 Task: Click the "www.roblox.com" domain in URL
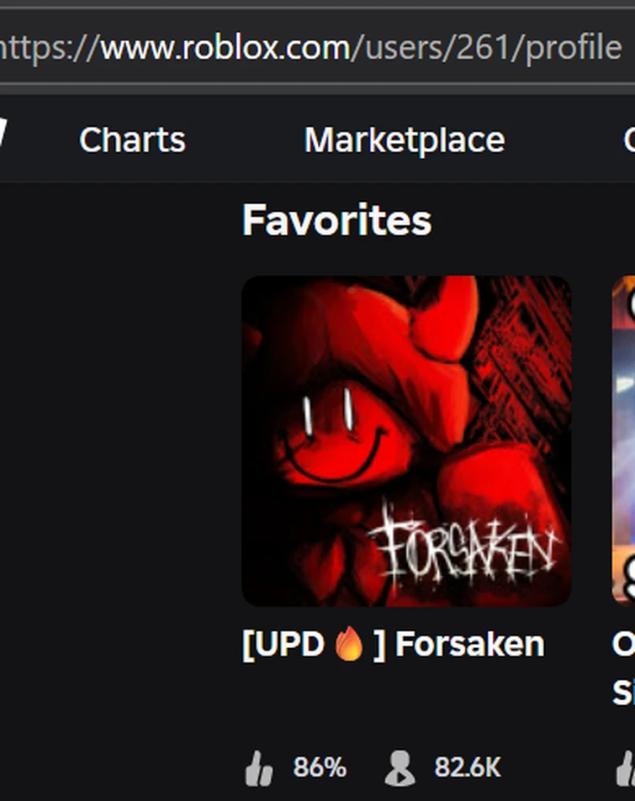coord(225,48)
